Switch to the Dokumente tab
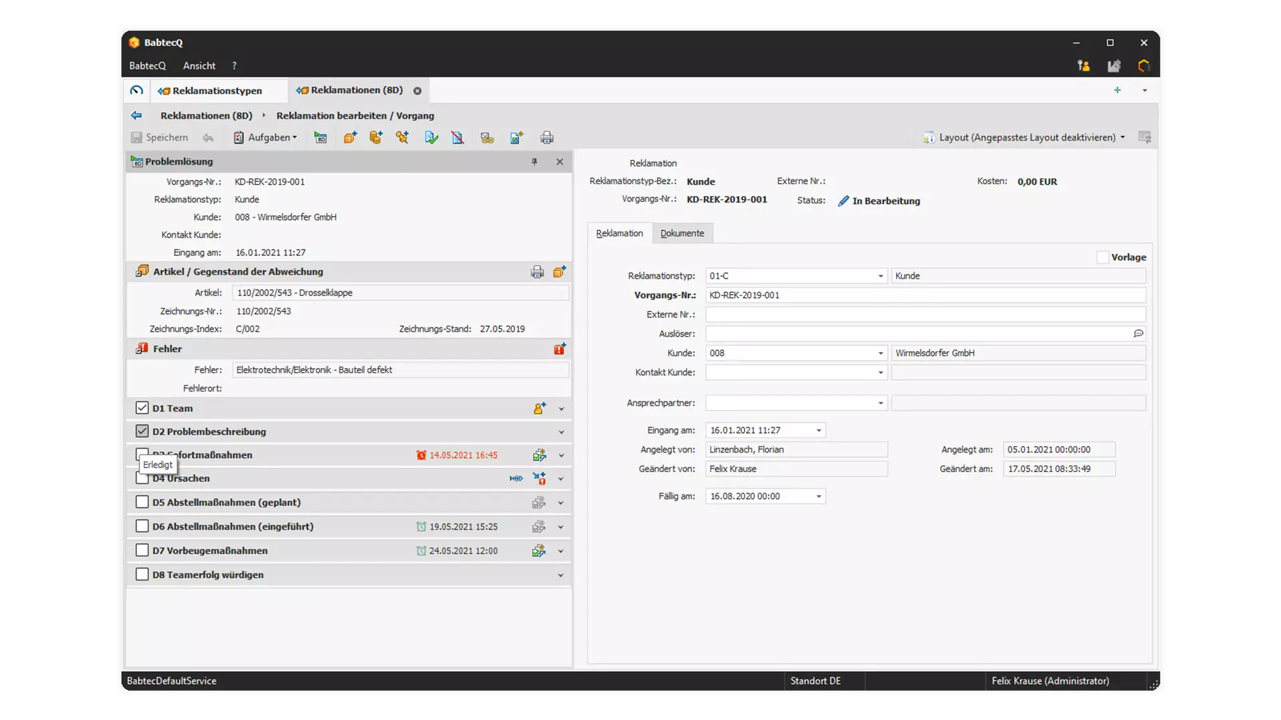Viewport: 1281px width, 720px height. [x=682, y=233]
